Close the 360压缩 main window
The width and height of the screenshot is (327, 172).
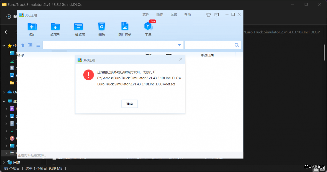tap(239, 15)
